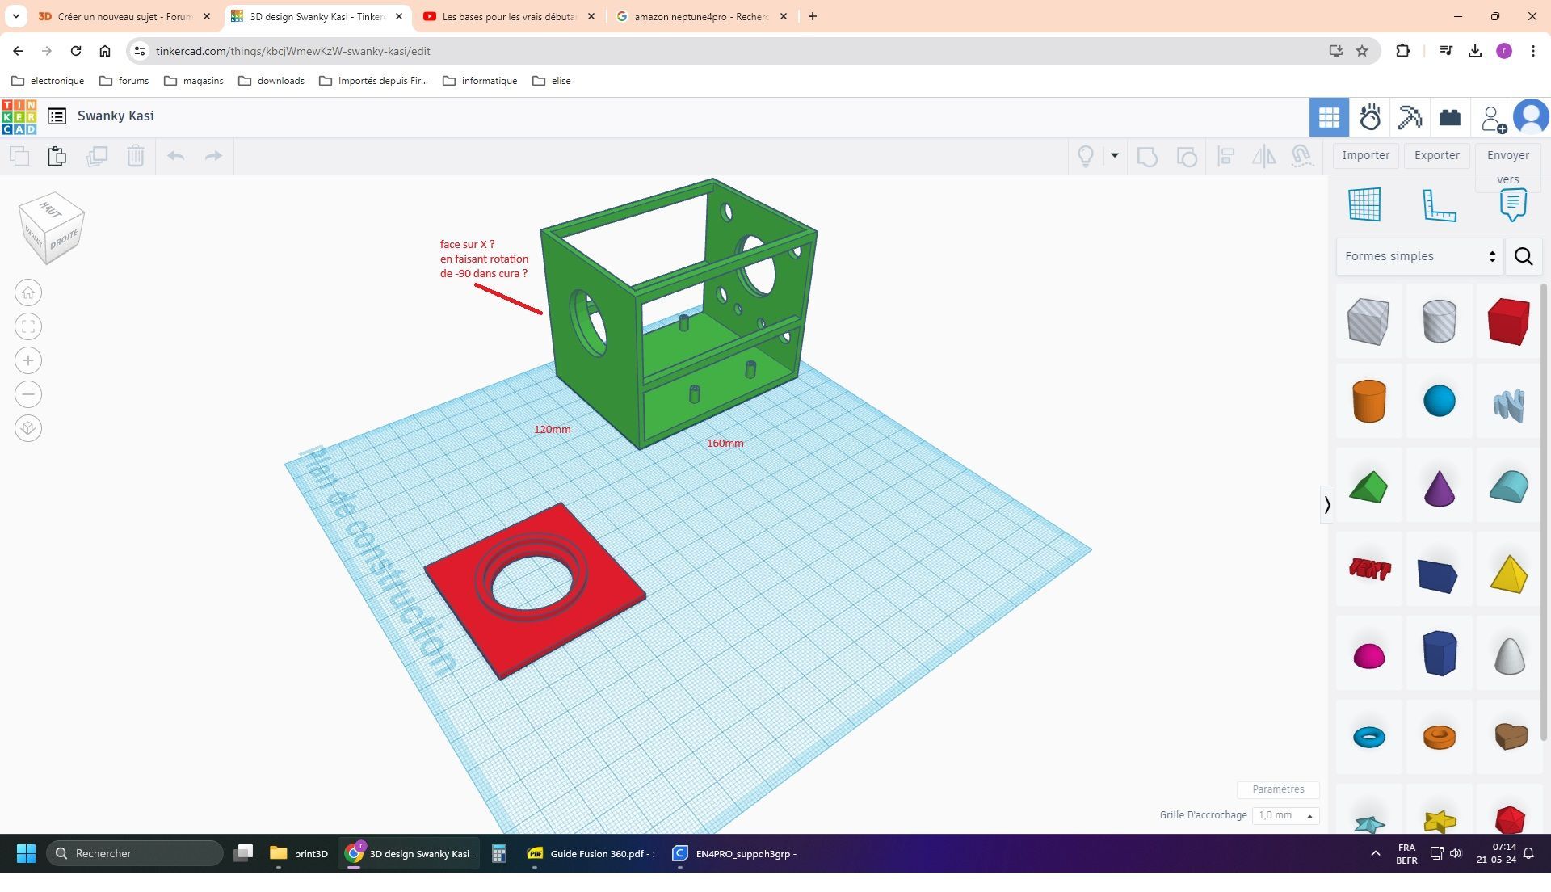Open the snap grid 1,0 mm dropdown
The height and width of the screenshot is (892, 1551).
pos(1285,815)
